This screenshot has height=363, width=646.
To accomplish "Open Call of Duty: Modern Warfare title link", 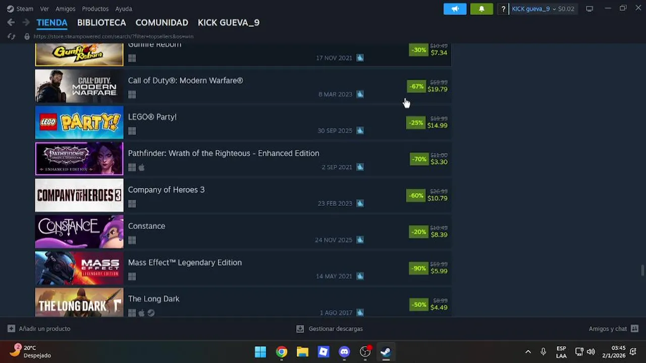I will [186, 81].
